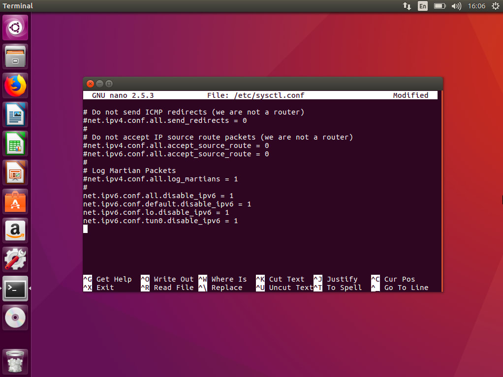The width and height of the screenshot is (503, 377).
Task: Click the ^G Get Help shortcut
Action: (107, 279)
